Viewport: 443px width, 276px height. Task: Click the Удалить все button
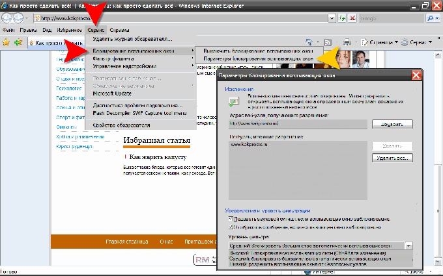[x=392, y=158]
